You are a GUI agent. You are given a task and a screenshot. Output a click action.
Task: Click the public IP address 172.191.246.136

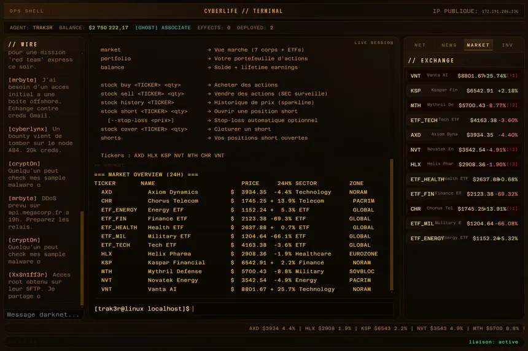(500, 12)
